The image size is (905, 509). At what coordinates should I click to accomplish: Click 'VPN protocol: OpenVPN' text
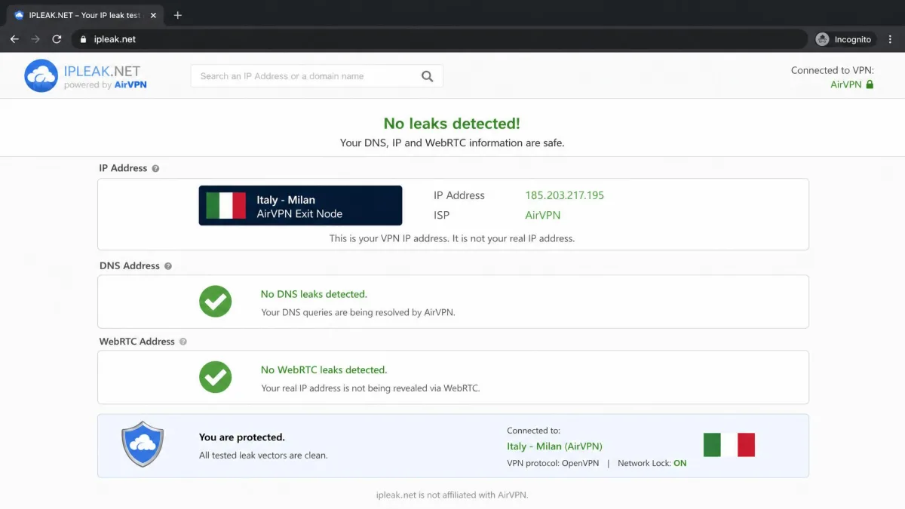point(553,463)
